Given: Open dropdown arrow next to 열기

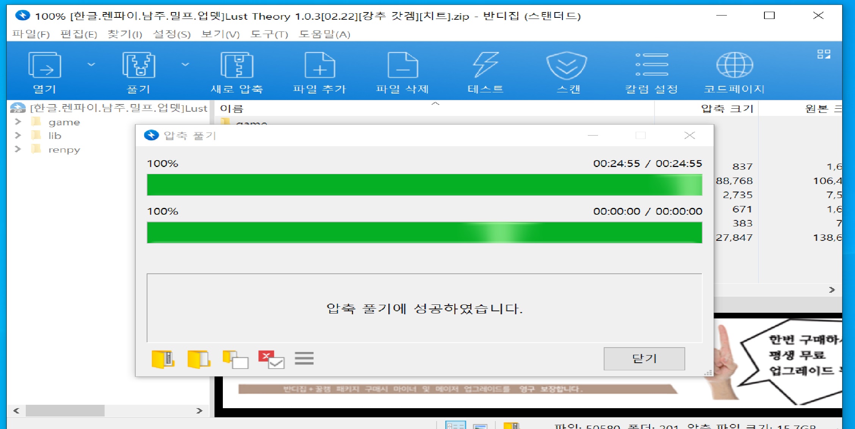Looking at the screenshot, I should (91, 65).
